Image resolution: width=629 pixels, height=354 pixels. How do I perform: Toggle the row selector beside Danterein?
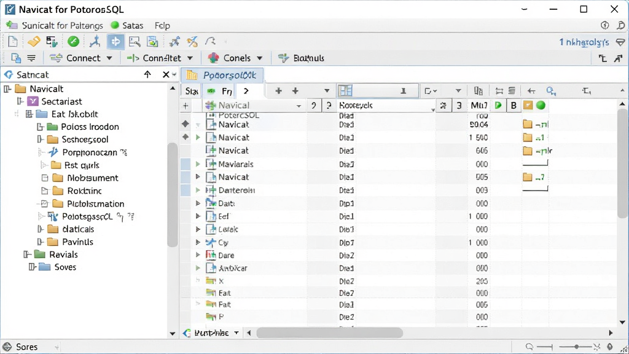(186, 190)
